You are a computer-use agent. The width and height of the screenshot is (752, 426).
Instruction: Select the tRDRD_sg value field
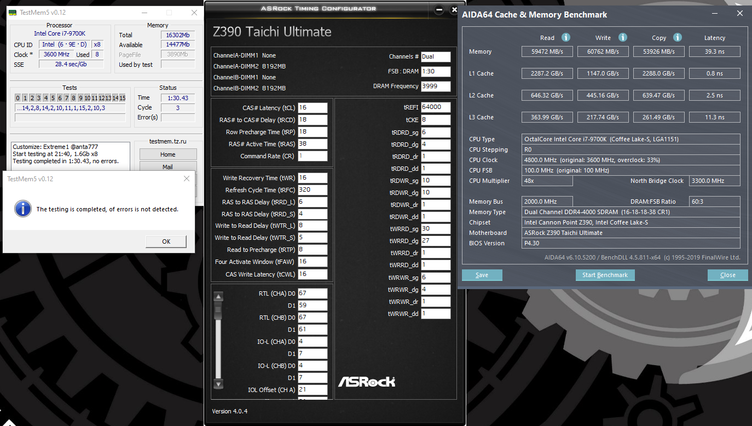point(436,133)
